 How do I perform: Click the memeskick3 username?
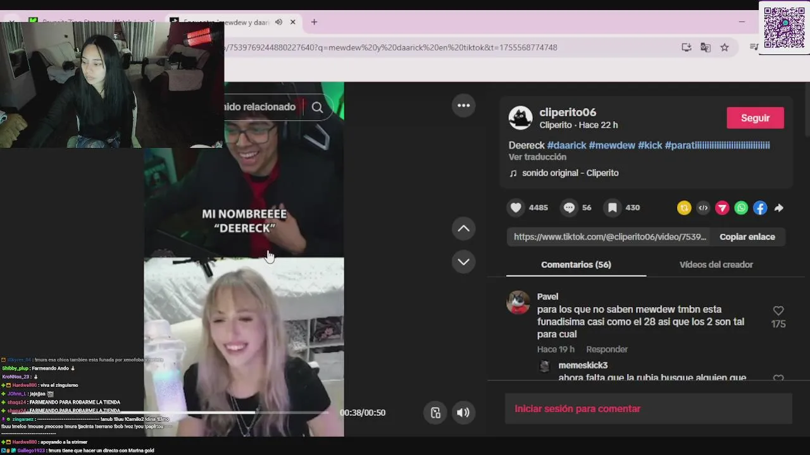[x=583, y=365]
